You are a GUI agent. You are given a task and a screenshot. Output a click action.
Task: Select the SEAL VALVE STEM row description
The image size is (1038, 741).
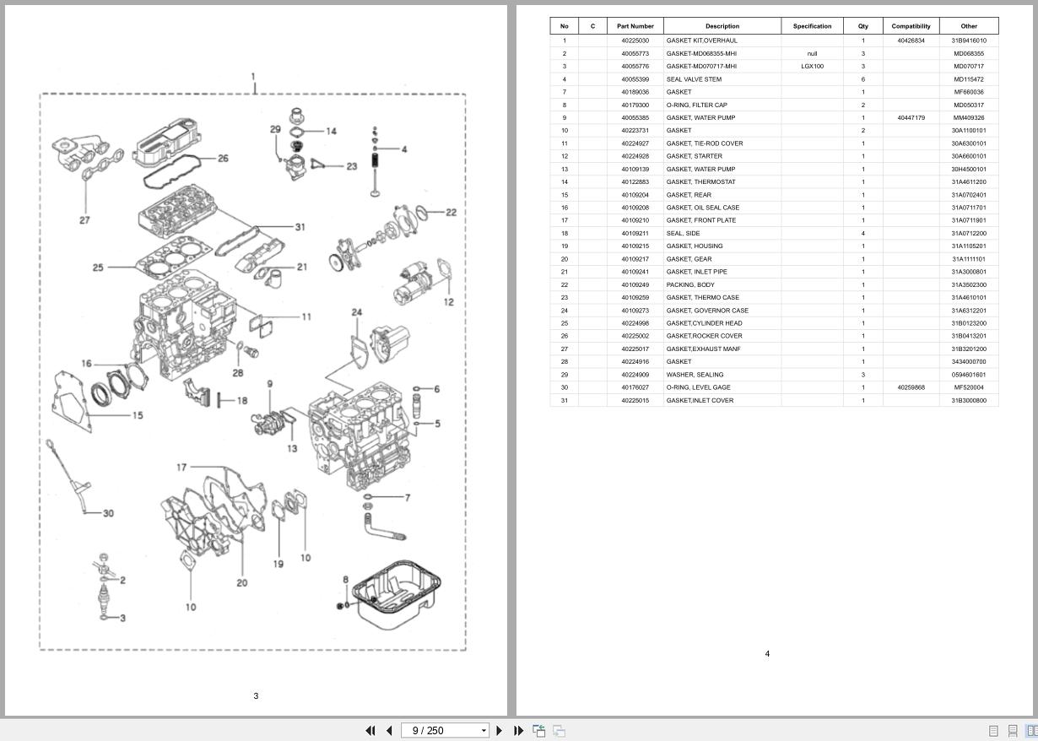pyautogui.click(x=694, y=79)
